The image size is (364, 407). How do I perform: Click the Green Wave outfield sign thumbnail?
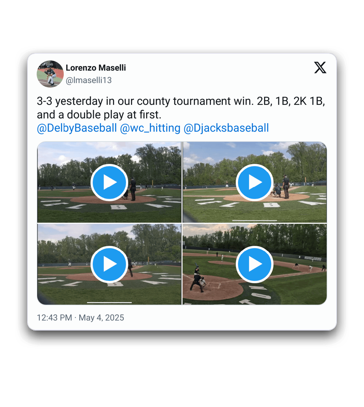pyautogui.click(x=313, y=258)
